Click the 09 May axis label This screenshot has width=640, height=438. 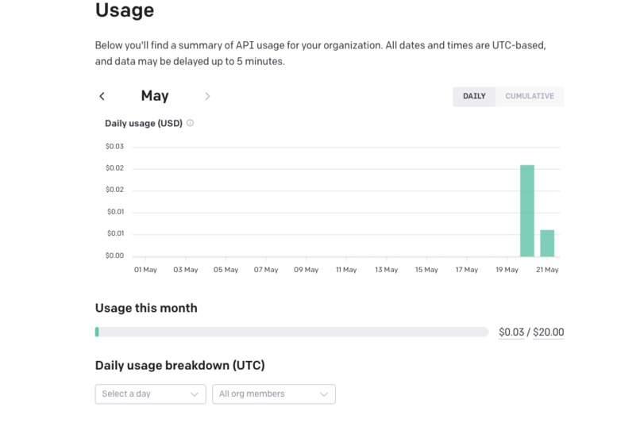pos(307,270)
